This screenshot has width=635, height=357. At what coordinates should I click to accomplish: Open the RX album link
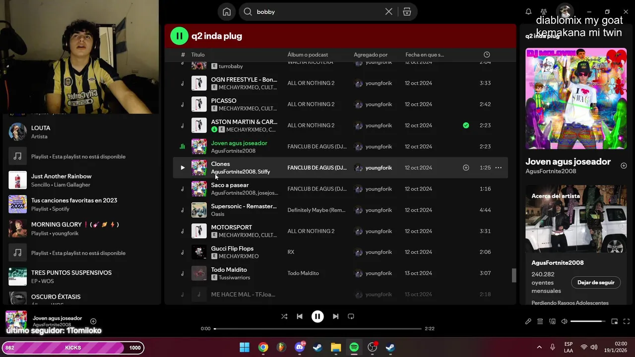pos(291,252)
